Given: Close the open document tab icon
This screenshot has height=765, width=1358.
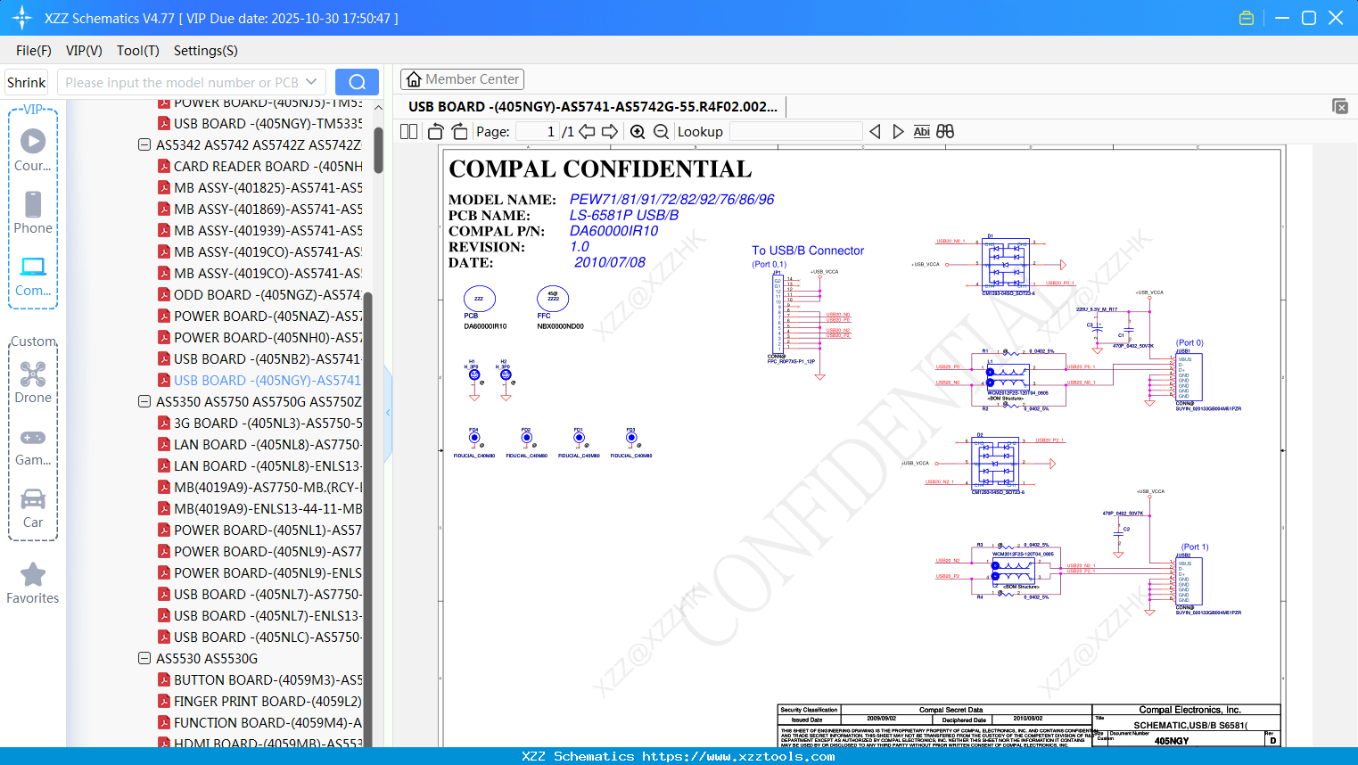Looking at the screenshot, I should pos(1340,106).
